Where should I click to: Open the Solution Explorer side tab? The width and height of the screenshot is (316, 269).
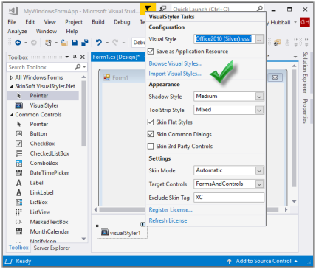click(305, 73)
